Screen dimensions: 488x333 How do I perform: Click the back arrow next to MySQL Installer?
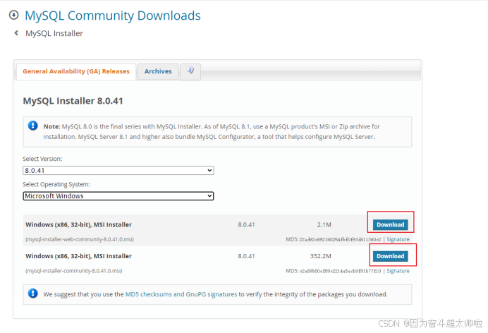[16, 32]
